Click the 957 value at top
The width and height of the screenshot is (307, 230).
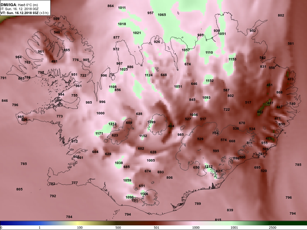click(x=150, y=13)
